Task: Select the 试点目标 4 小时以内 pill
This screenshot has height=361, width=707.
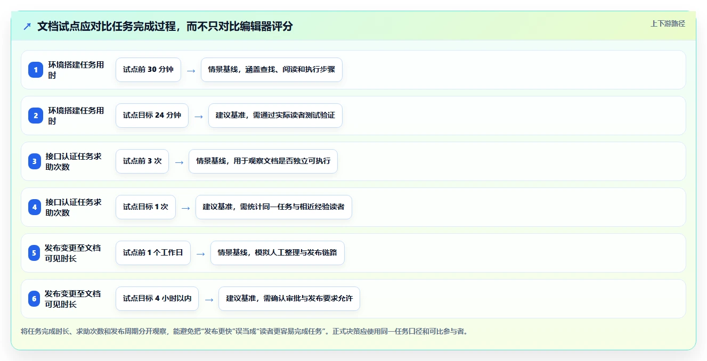Action: [157, 299]
